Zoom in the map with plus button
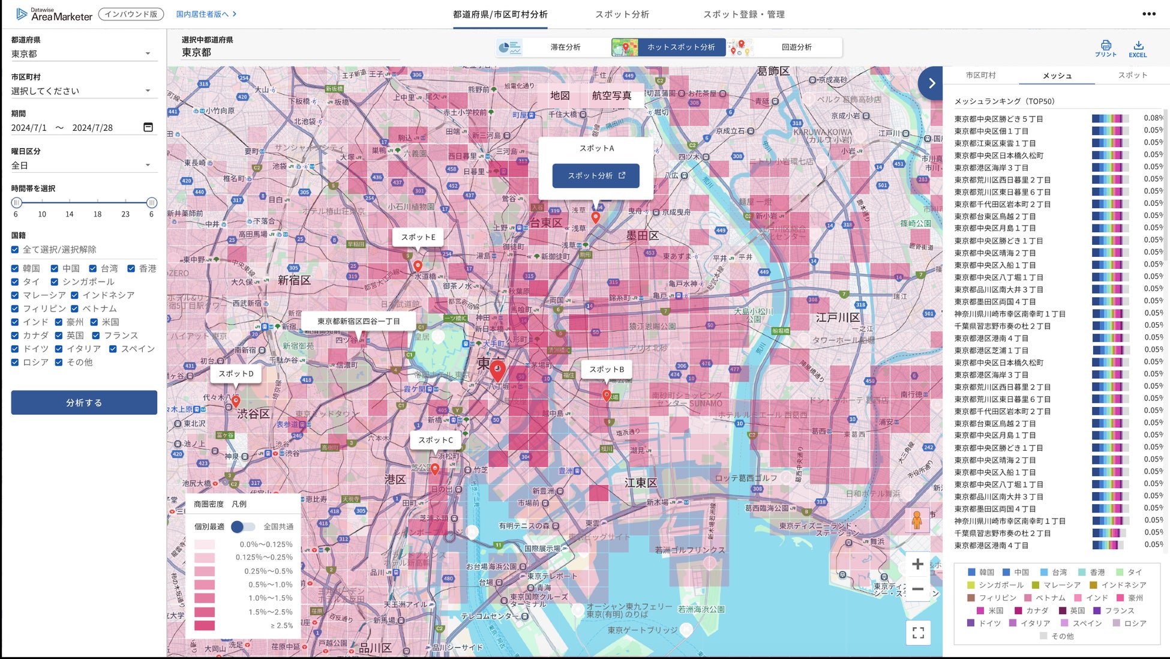 pyautogui.click(x=917, y=564)
